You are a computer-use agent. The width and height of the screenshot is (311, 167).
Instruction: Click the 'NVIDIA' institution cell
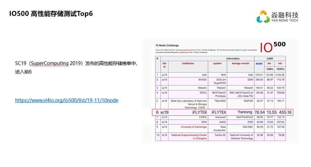click(x=203, y=80)
